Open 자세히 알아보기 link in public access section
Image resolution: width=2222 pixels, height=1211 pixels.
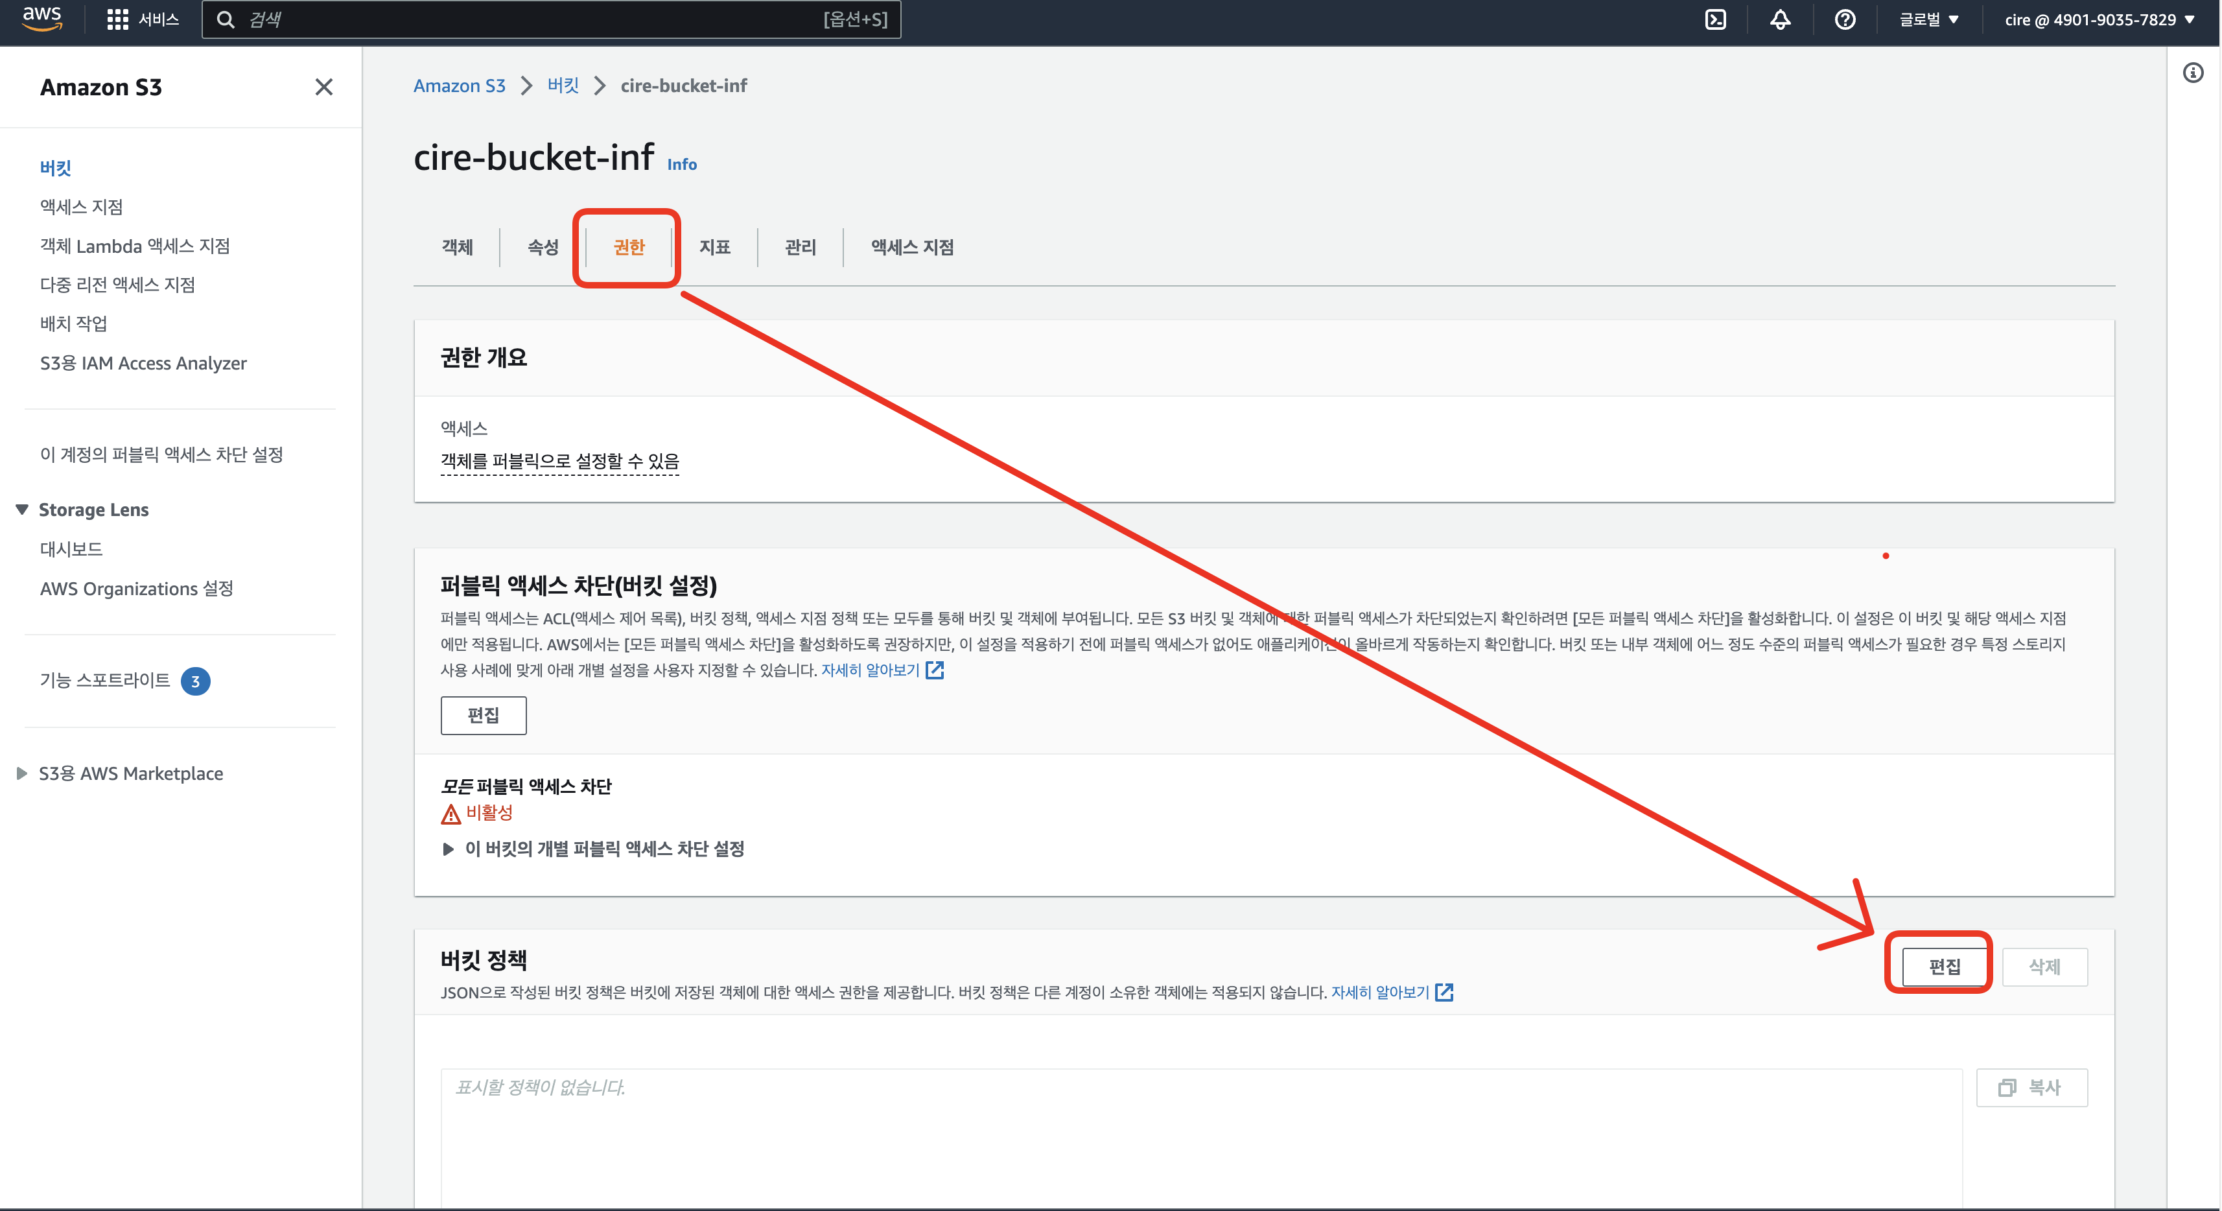pyautogui.click(x=871, y=670)
